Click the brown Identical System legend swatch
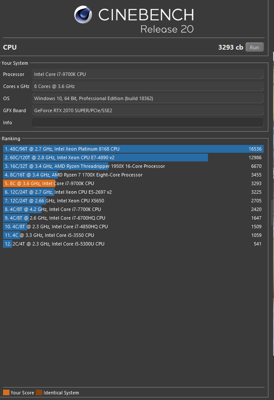The height and width of the screenshot is (400, 274). click(39, 393)
